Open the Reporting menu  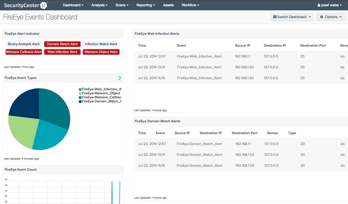coord(146,5)
